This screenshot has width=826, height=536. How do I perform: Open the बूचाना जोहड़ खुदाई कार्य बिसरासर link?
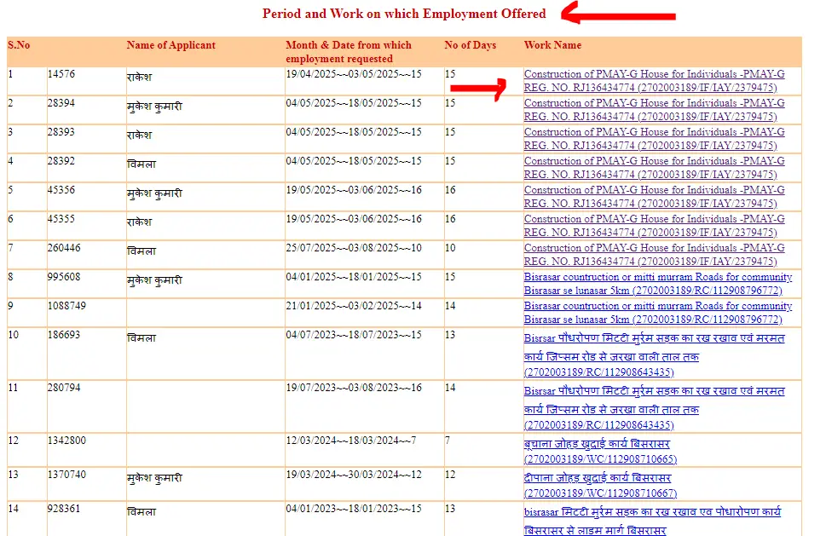pyautogui.click(x=600, y=451)
